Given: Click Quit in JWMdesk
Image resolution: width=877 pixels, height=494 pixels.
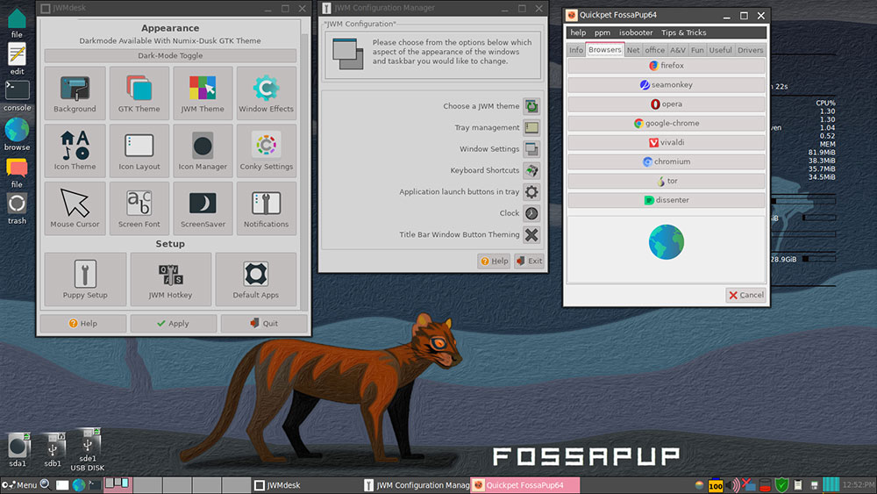Looking at the screenshot, I should (x=264, y=324).
